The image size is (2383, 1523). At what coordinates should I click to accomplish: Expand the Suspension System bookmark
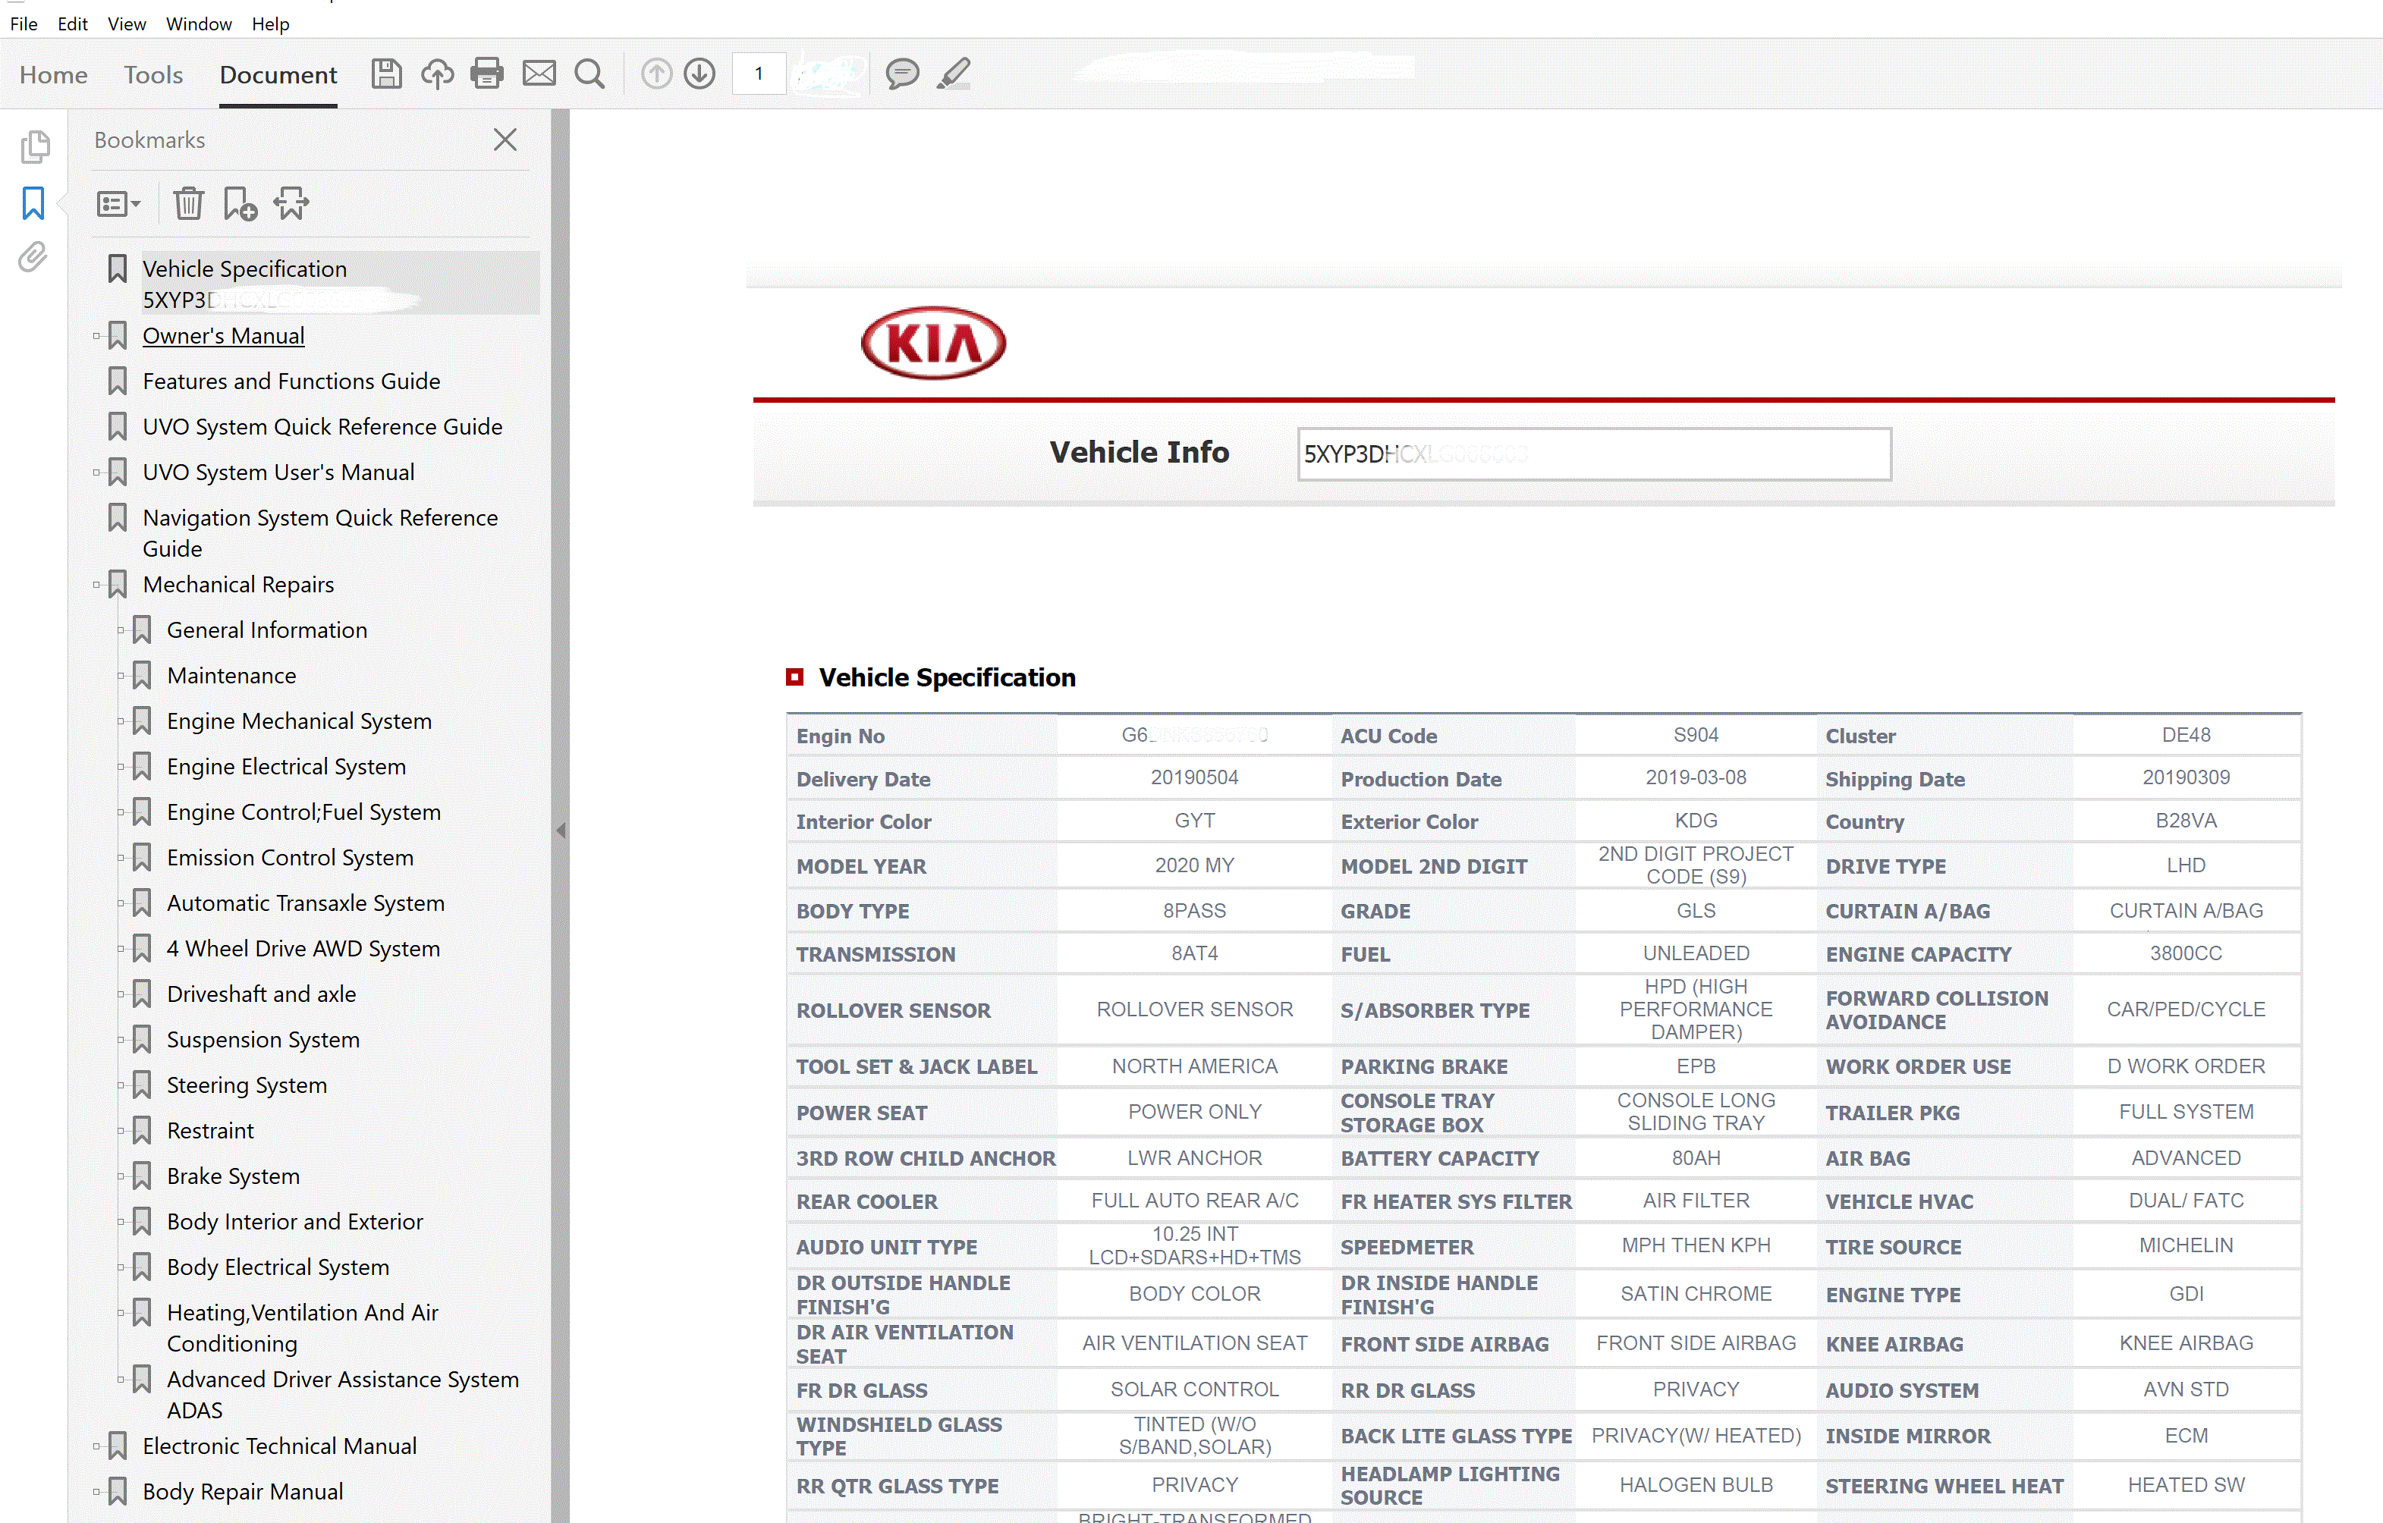pos(121,1041)
